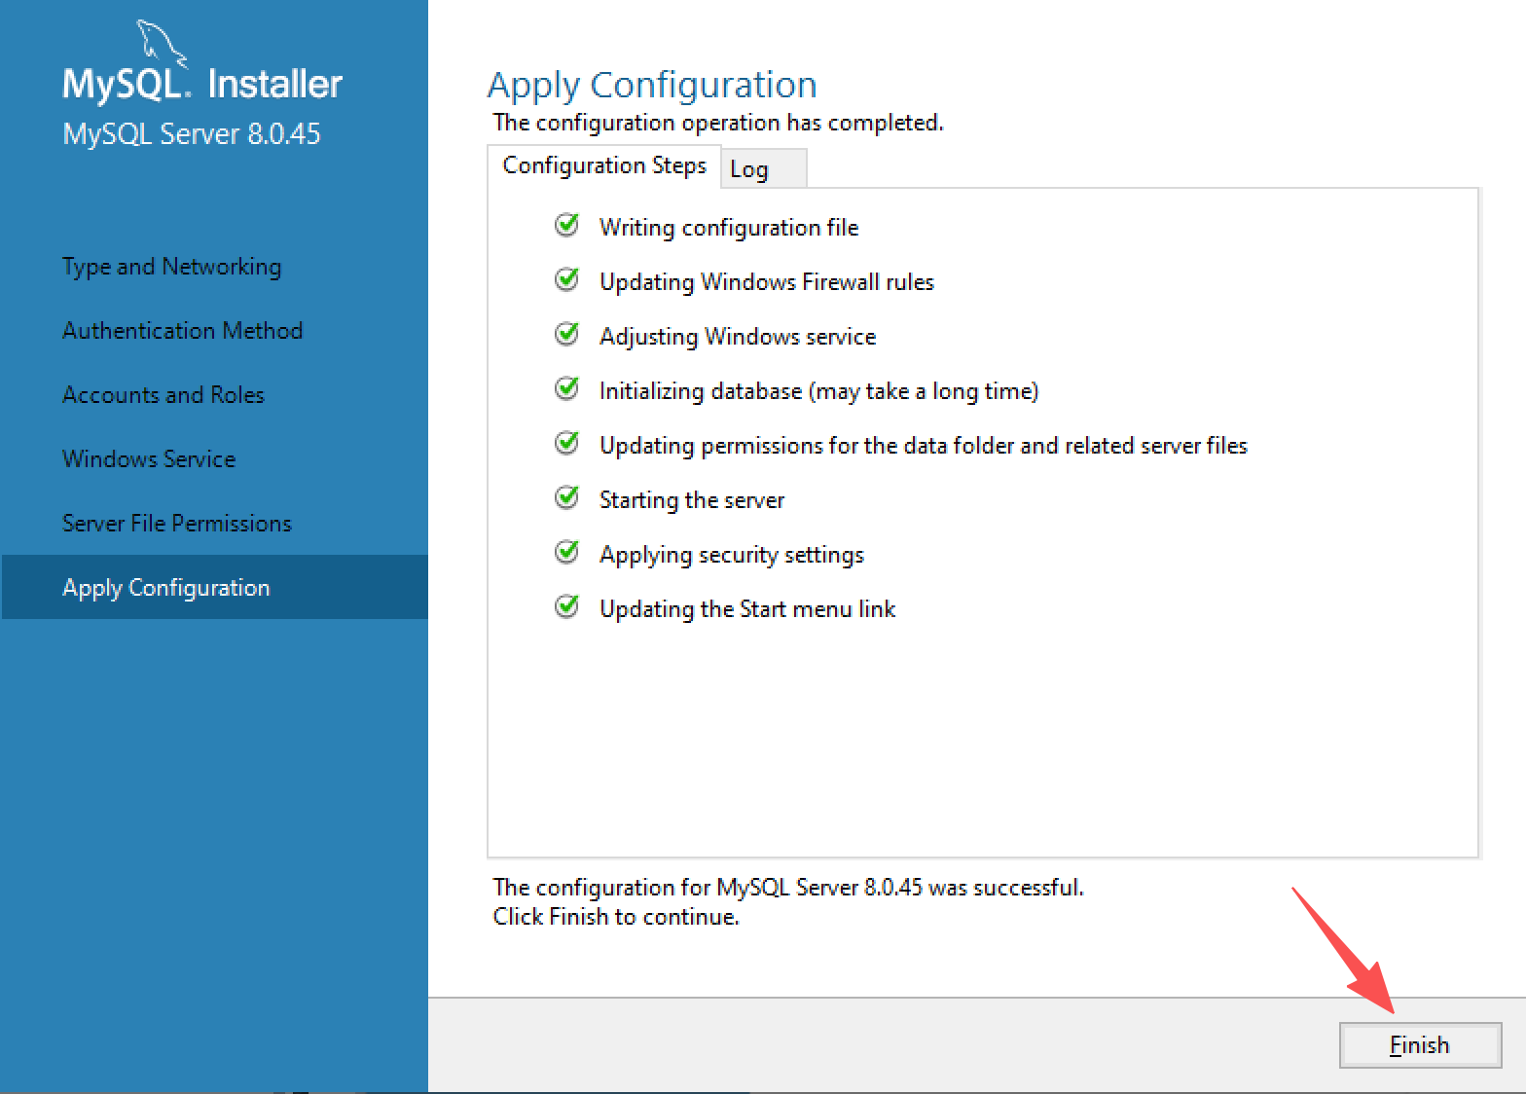Click green check beside Starting the server

click(566, 498)
